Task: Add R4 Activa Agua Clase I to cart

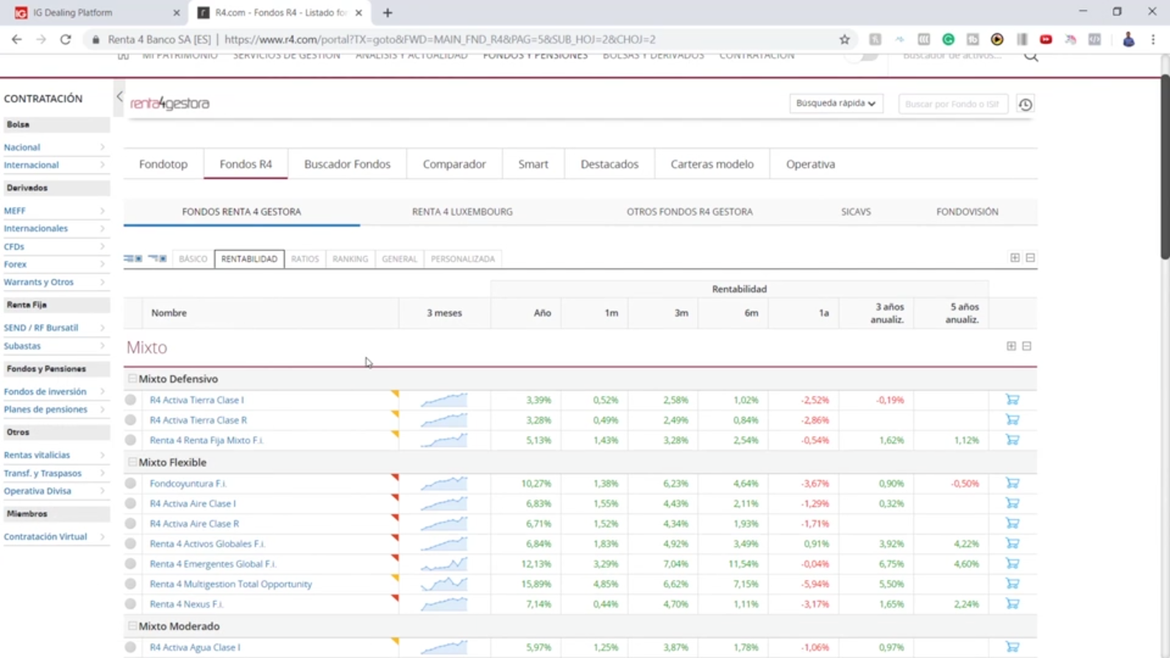Action: (x=1012, y=647)
